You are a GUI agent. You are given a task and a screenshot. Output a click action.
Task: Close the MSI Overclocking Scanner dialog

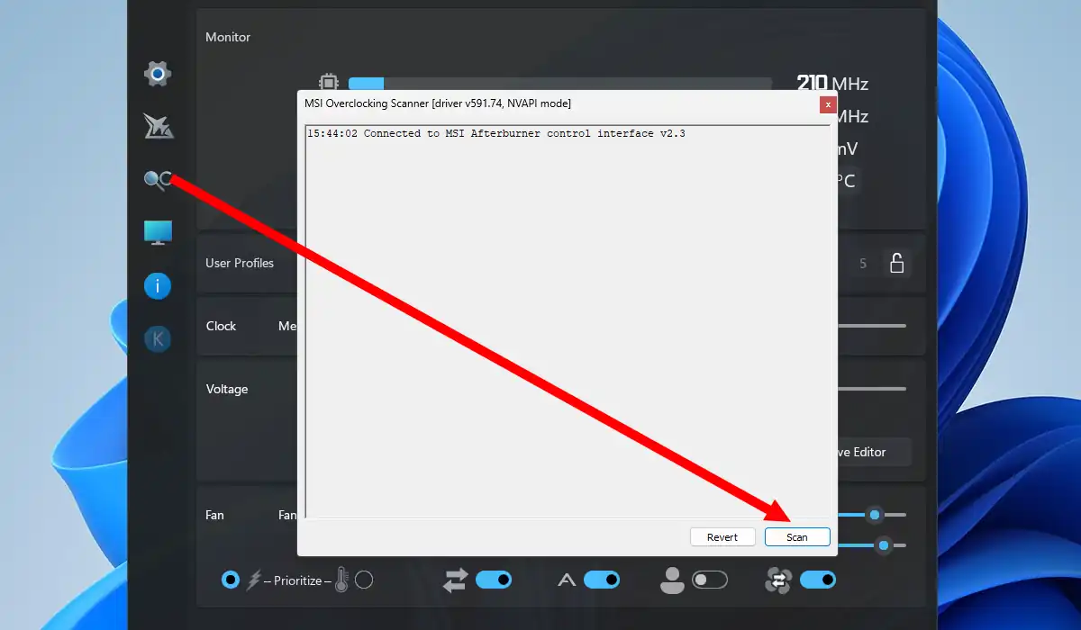(828, 104)
